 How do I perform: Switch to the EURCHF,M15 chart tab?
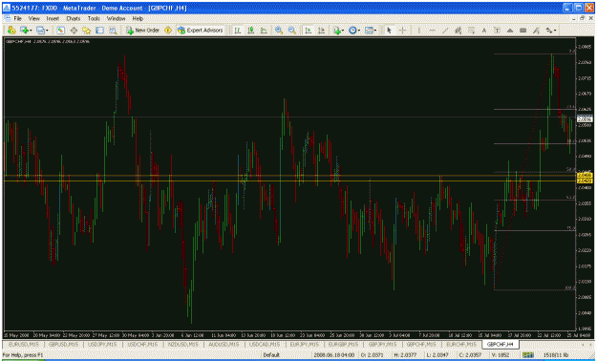[x=461, y=344]
